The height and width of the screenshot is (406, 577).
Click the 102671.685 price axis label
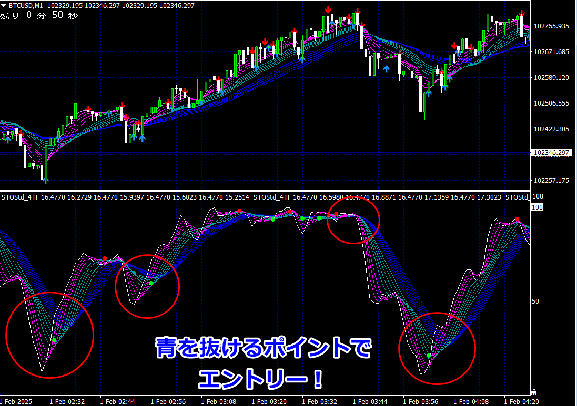[x=551, y=52]
